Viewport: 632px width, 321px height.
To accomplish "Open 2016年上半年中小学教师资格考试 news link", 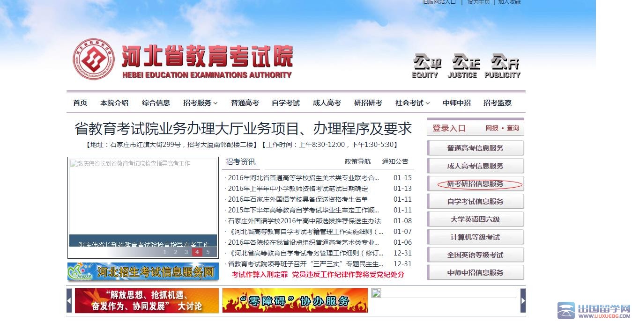I will pos(298,189).
